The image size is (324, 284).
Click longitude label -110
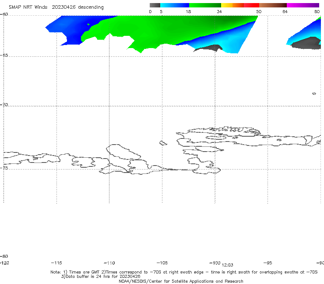point(109,263)
